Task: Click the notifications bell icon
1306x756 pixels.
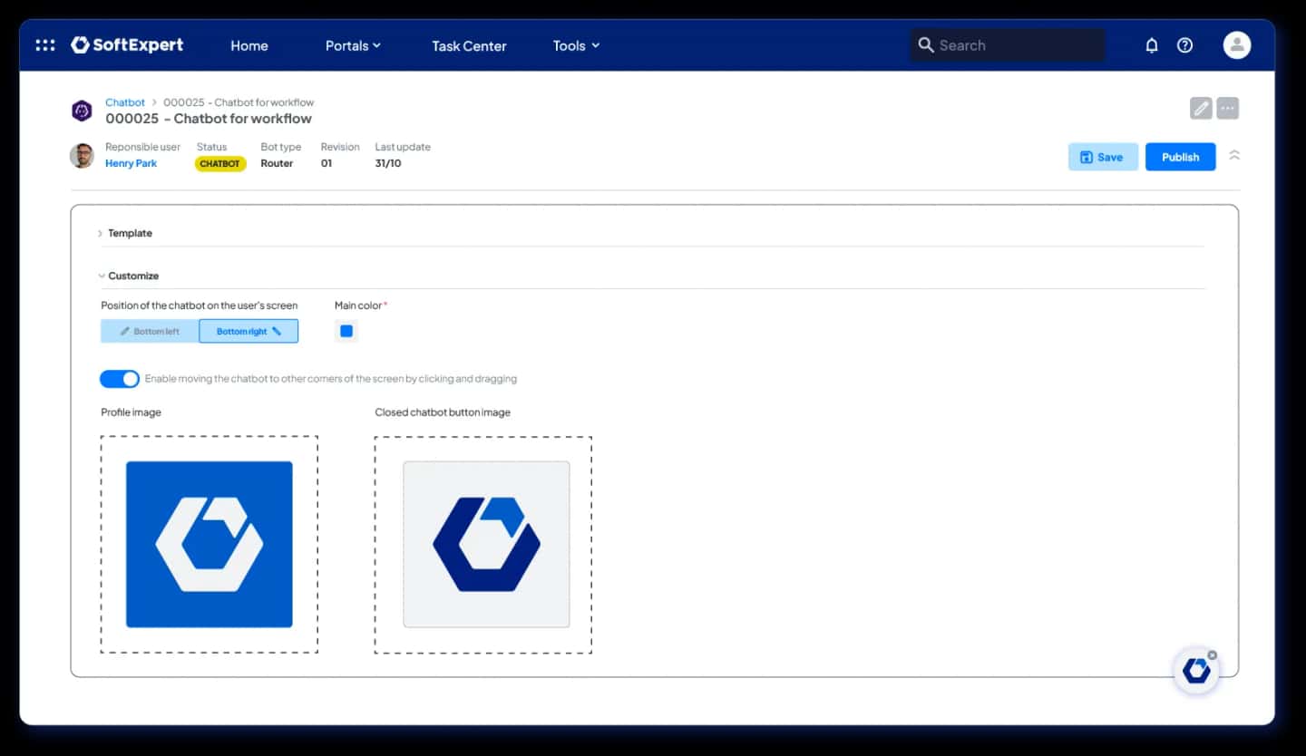Action: [1152, 45]
